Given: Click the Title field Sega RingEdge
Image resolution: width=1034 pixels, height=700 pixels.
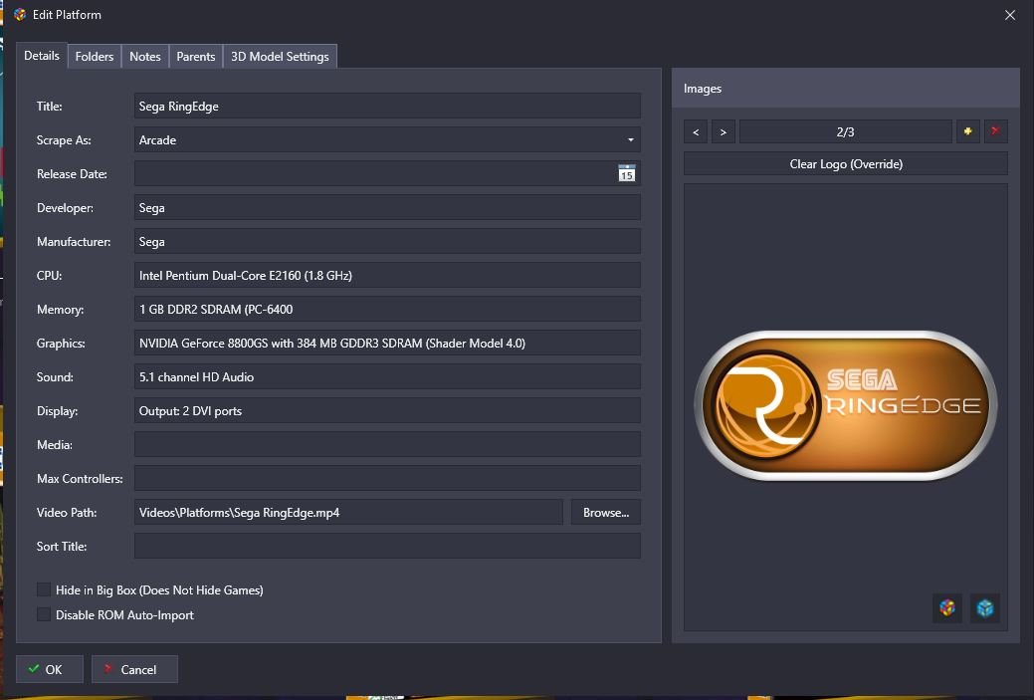Looking at the screenshot, I should click(x=387, y=107).
